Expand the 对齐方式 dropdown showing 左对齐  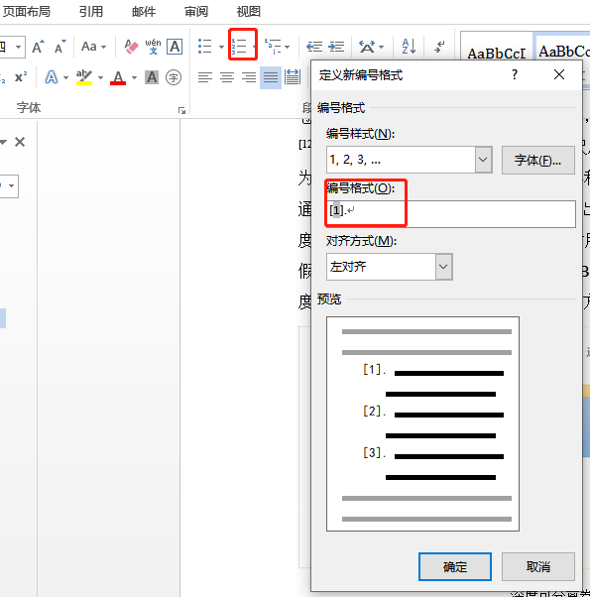pyautogui.click(x=443, y=267)
